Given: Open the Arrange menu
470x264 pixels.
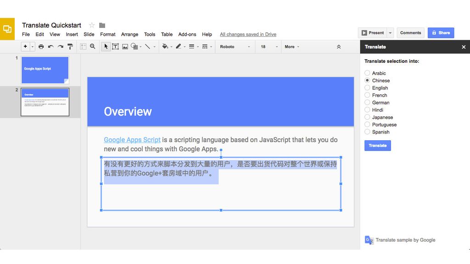Looking at the screenshot, I should pos(129,34).
